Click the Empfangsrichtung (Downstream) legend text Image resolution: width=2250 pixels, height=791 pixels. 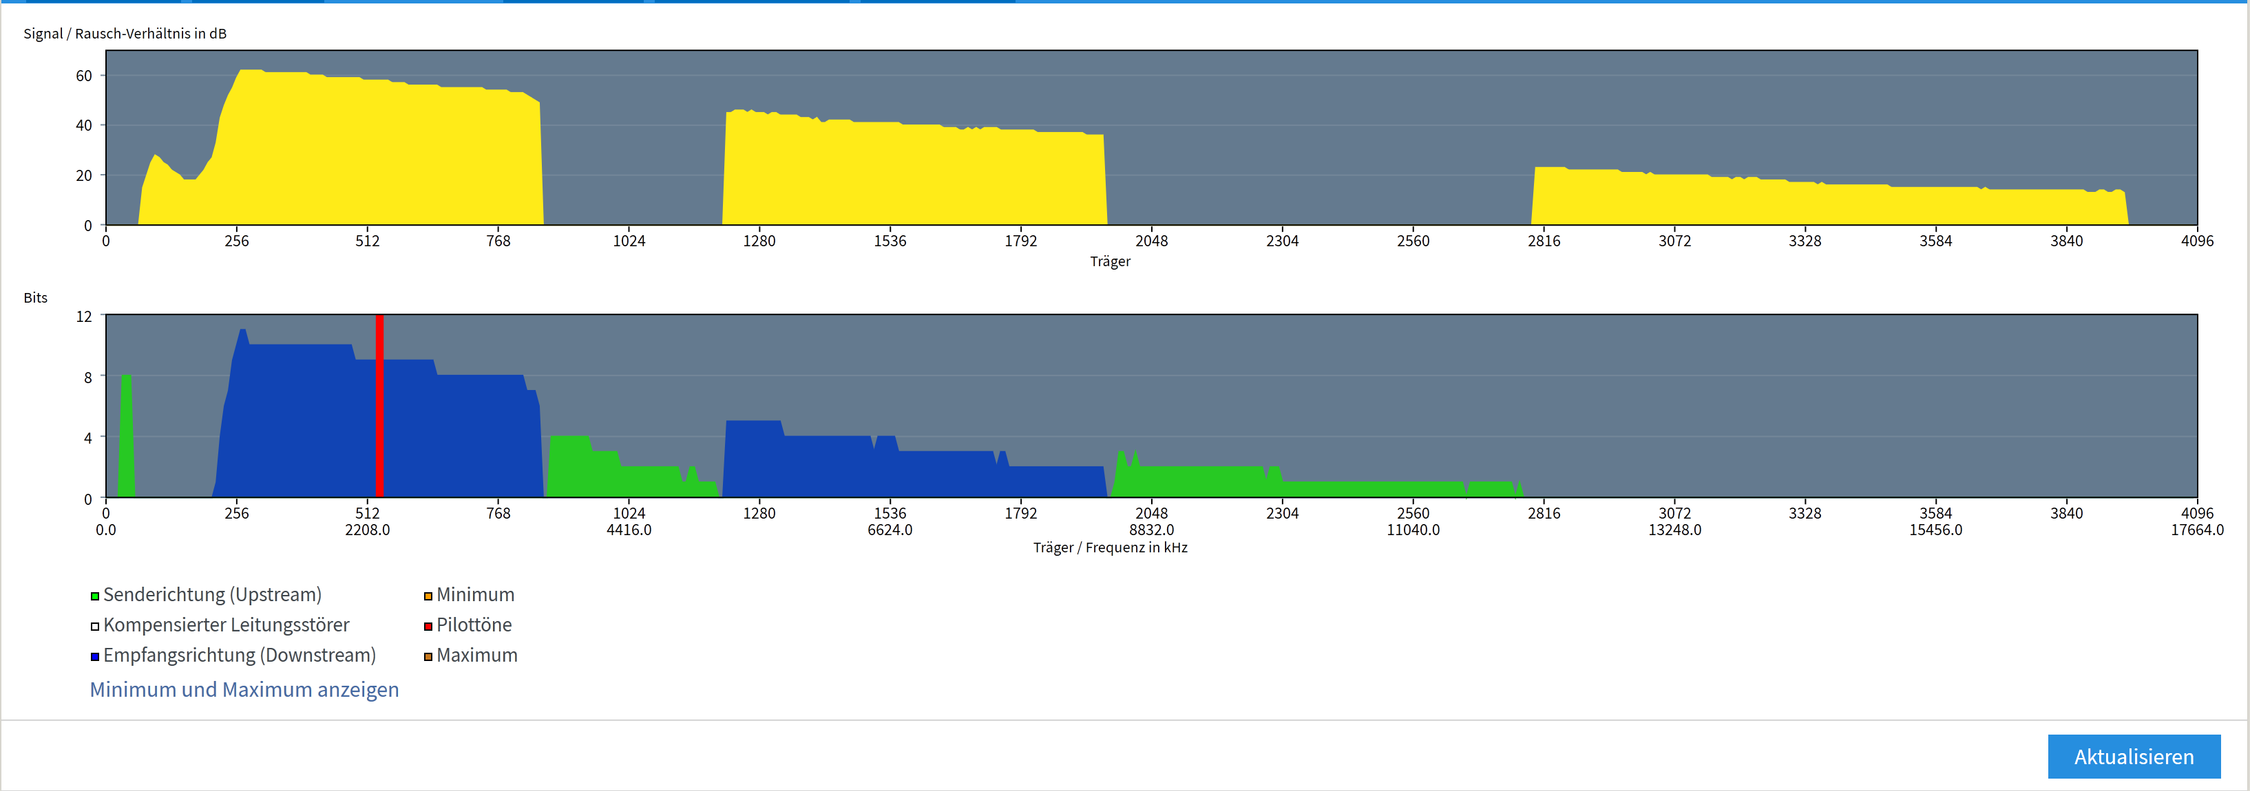[240, 655]
